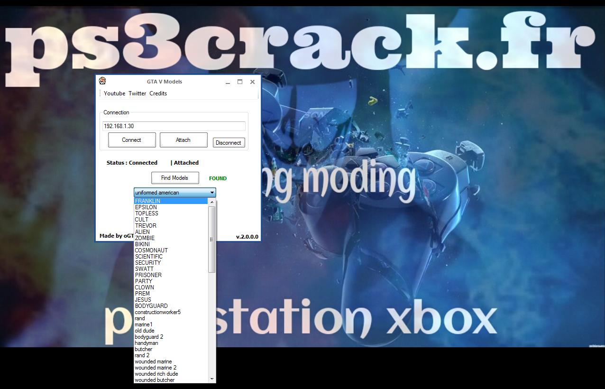
Task: Select the 'wounded marine' model entry
Action: (171, 361)
